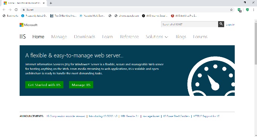Open the Chrome three-dot menu

[x=253, y=10]
